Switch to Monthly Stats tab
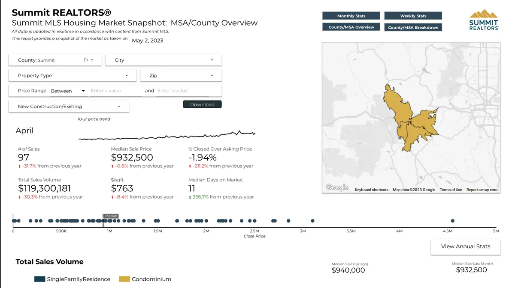The width and height of the screenshot is (515, 288). point(351,16)
